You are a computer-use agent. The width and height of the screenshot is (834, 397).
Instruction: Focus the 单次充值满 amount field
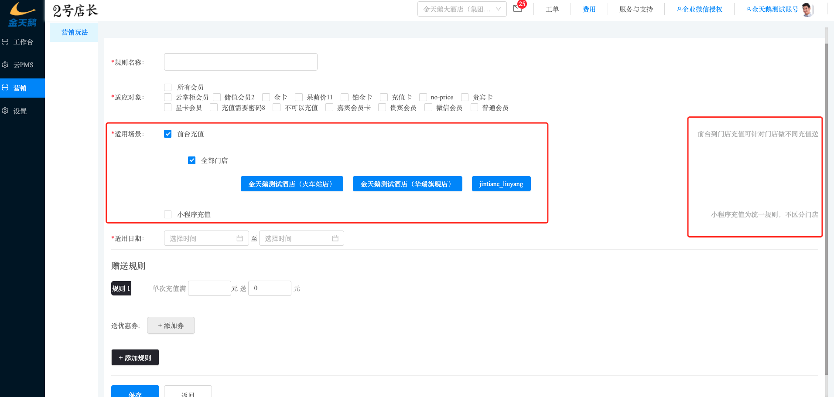coord(209,288)
